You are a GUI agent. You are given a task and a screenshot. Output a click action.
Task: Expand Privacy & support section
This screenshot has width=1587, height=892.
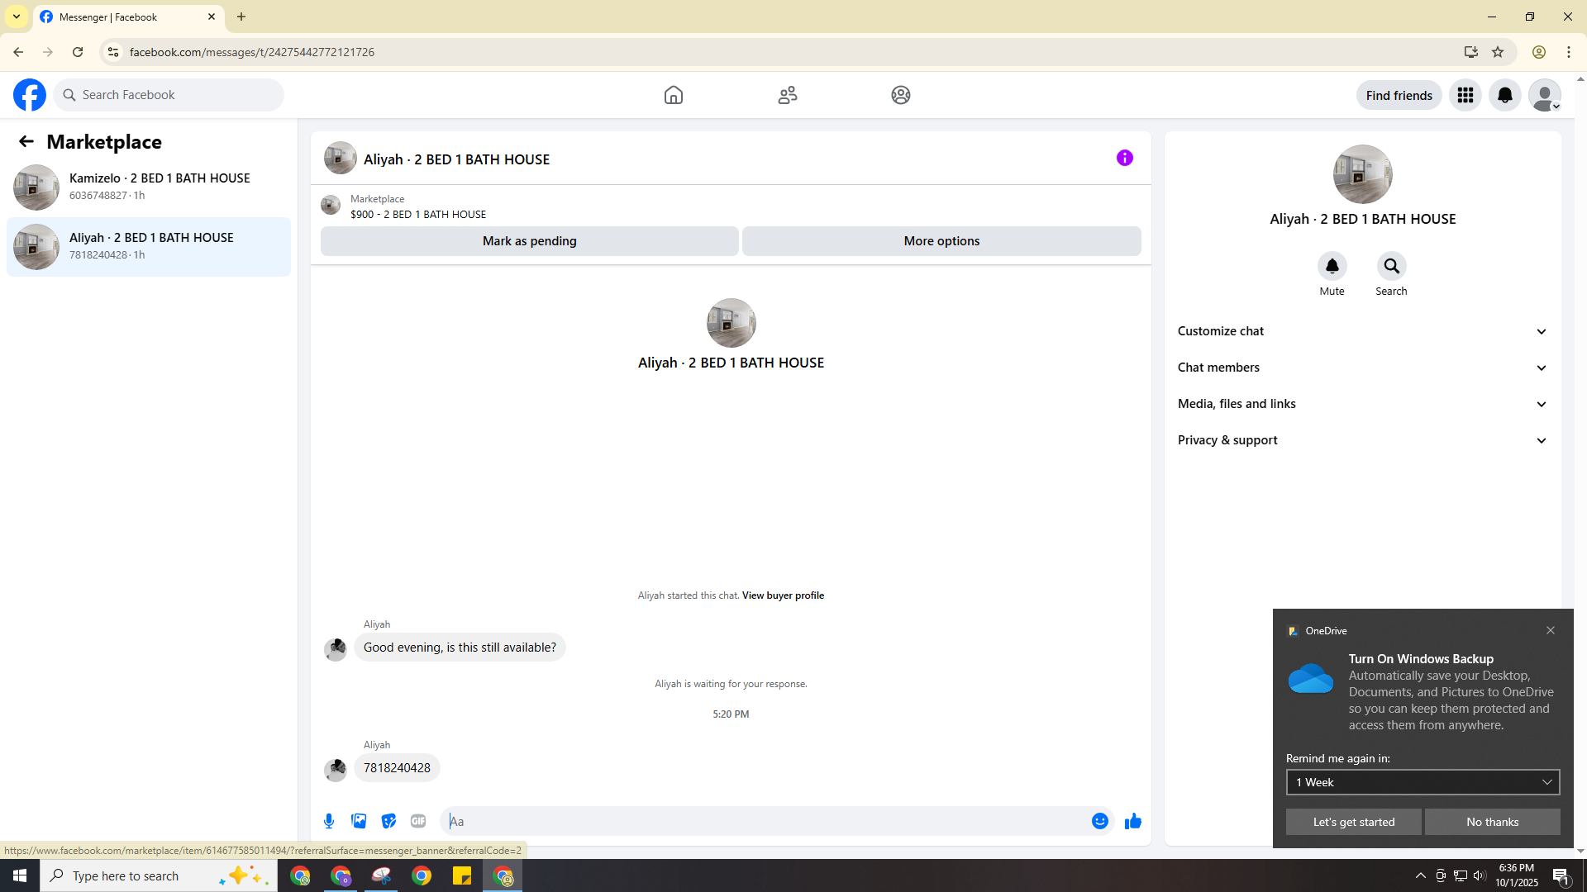[1363, 440]
